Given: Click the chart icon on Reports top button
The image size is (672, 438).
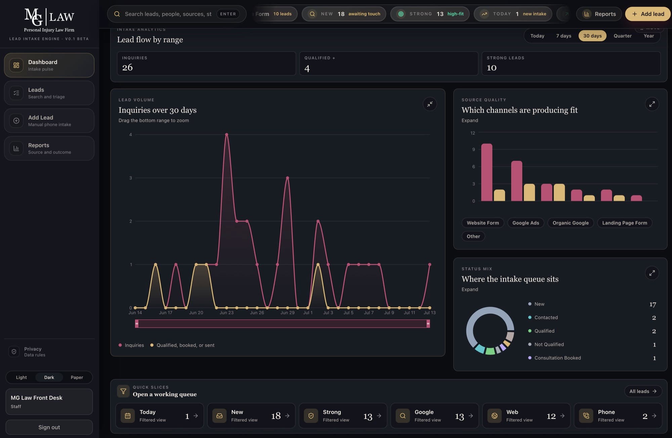Looking at the screenshot, I should click(x=587, y=14).
